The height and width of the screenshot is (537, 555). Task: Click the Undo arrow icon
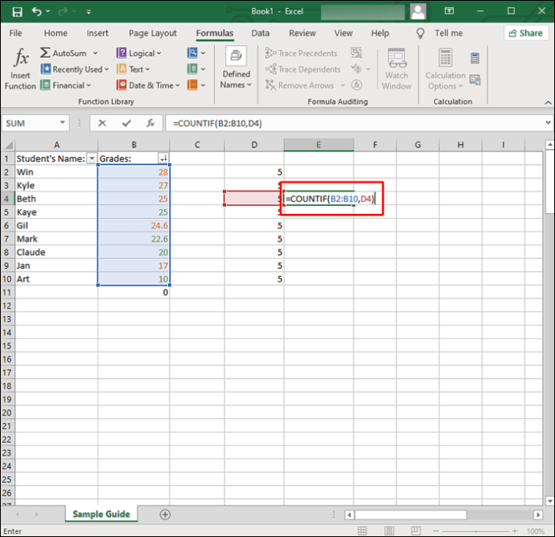pyautogui.click(x=37, y=11)
